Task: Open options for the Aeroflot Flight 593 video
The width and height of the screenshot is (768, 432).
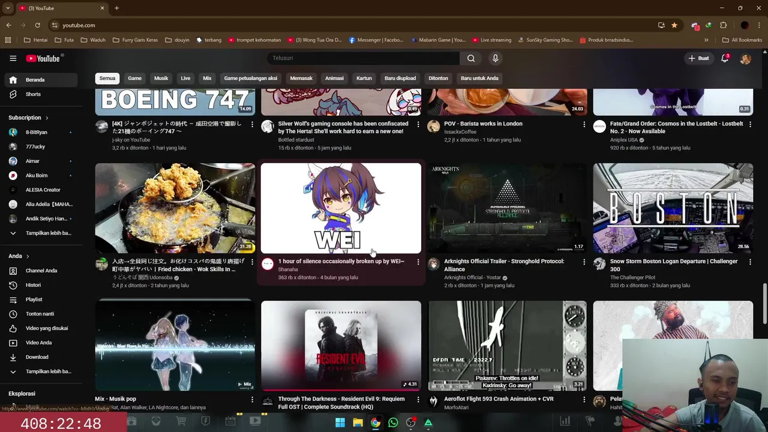Action: pyautogui.click(x=584, y=400)
